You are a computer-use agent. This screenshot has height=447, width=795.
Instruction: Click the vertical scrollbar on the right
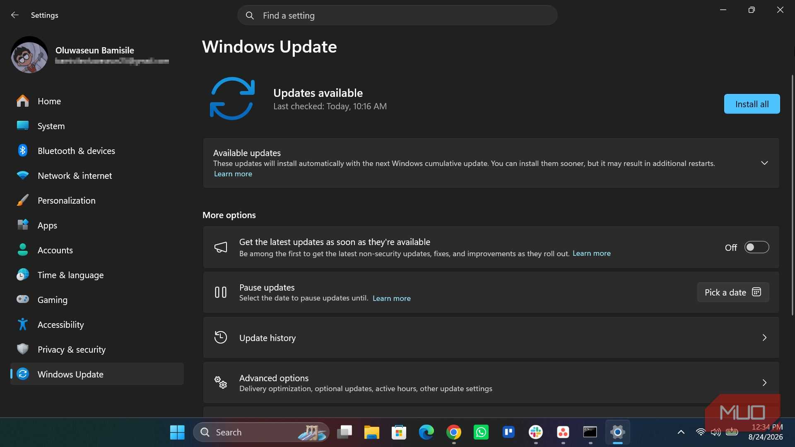point(792,195)
